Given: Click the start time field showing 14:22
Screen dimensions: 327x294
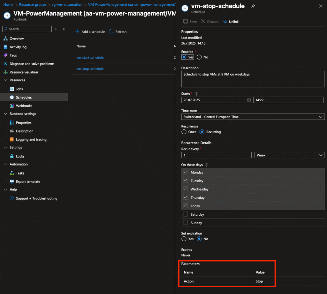Looking at the screenshot, I should click(x=288, y=100).
